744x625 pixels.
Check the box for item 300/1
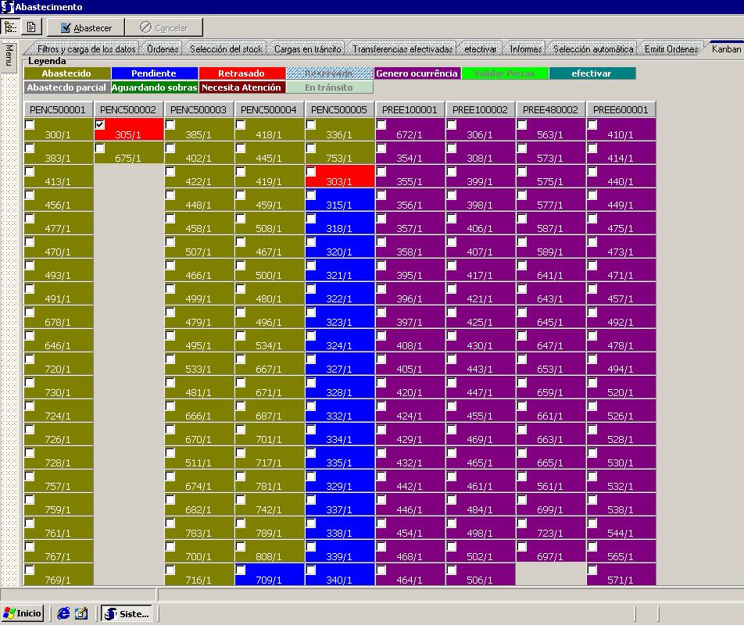click(30, 125)
